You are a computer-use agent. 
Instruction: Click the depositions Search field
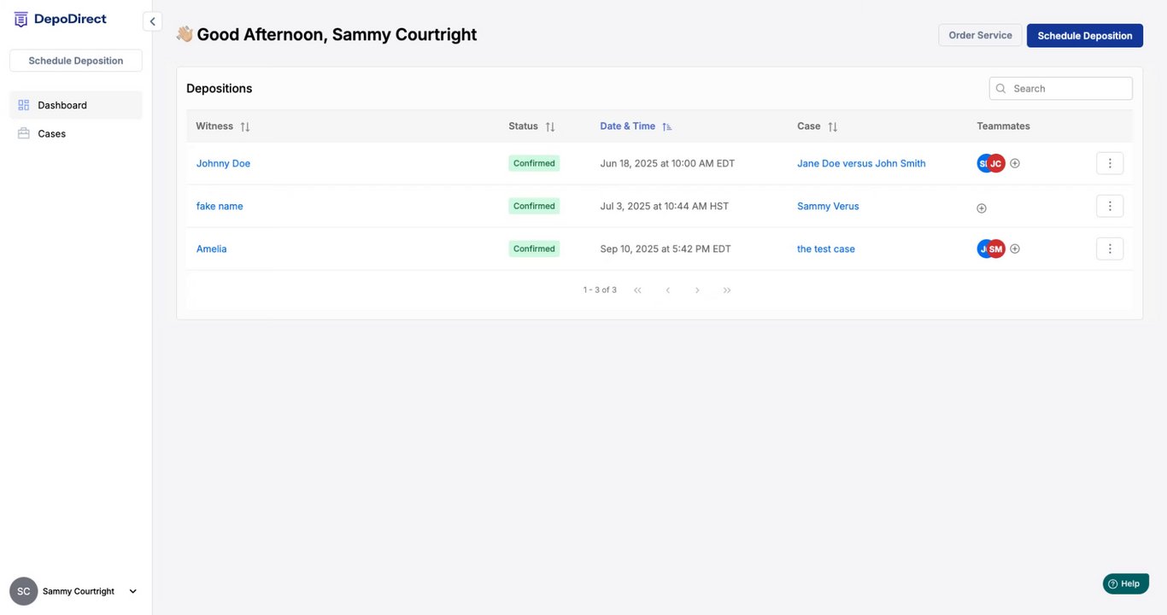1068,88
